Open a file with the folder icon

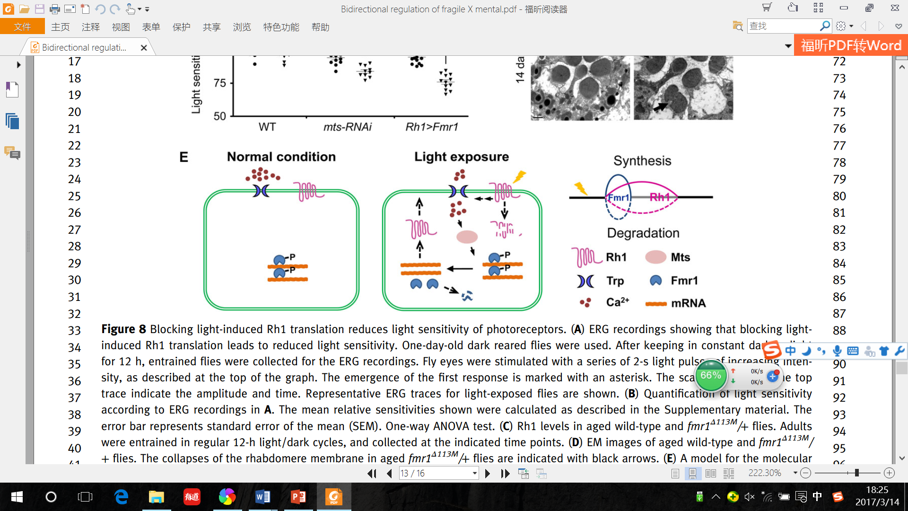click(x=25, y=9)
